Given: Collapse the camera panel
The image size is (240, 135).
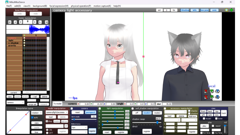Looking at the screenshot, I should click(72, 108).
